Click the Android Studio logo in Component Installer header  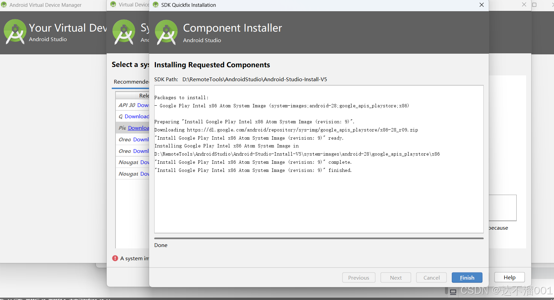pos(166,32)
